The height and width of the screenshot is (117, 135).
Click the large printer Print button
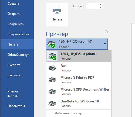click(x=57, y=15)
